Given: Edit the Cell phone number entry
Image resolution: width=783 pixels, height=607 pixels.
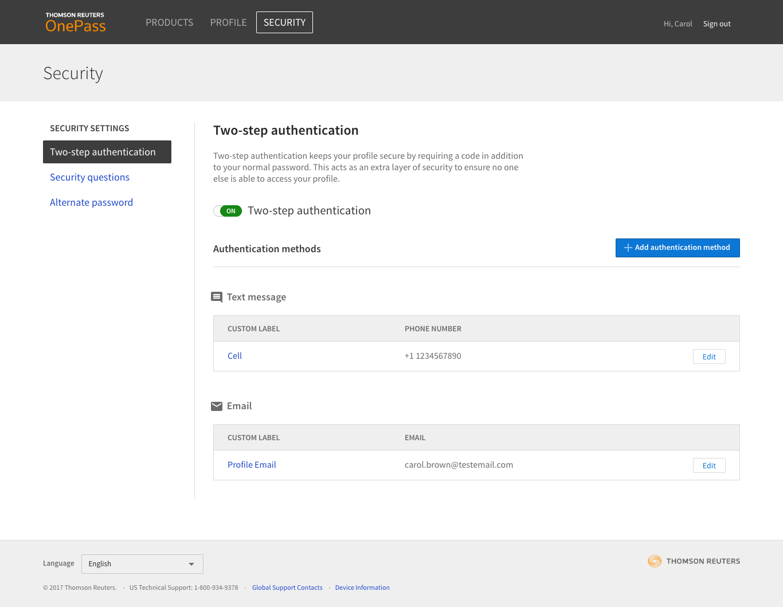Looking at the screenshot, I should [x=709, y=357].
